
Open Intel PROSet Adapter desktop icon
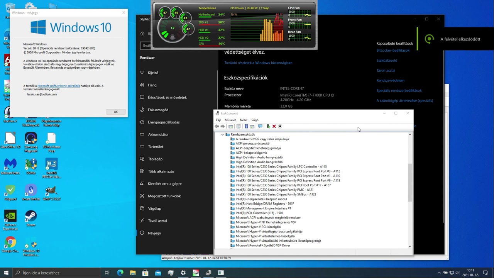point(51,168)
